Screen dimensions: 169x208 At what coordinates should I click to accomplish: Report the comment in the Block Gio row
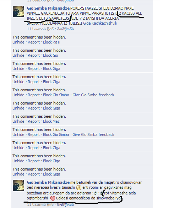click(34, 55)
